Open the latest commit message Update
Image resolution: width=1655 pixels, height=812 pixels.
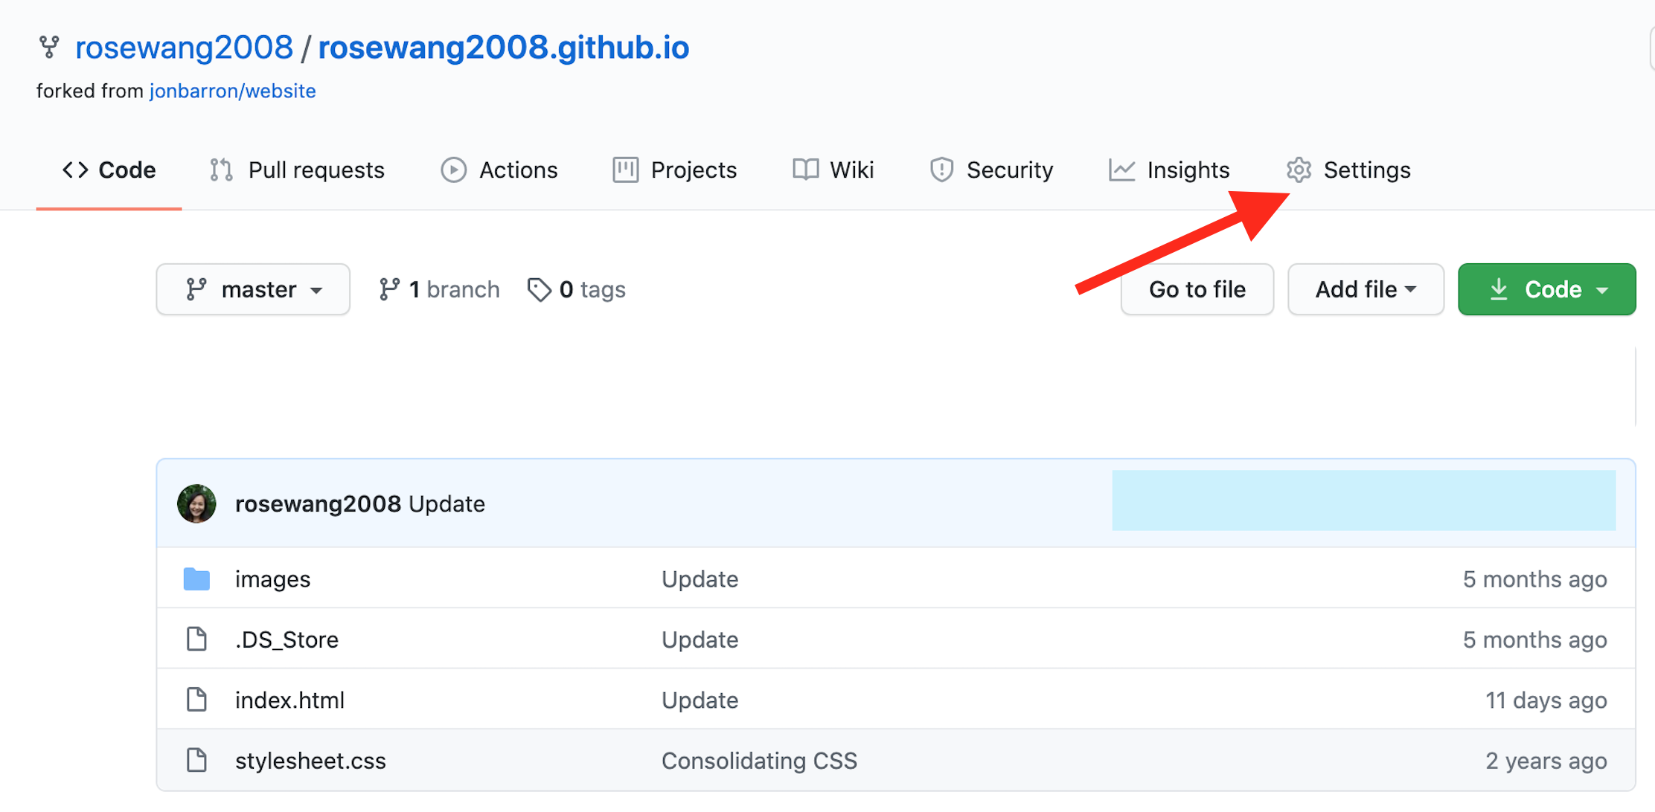447,504
